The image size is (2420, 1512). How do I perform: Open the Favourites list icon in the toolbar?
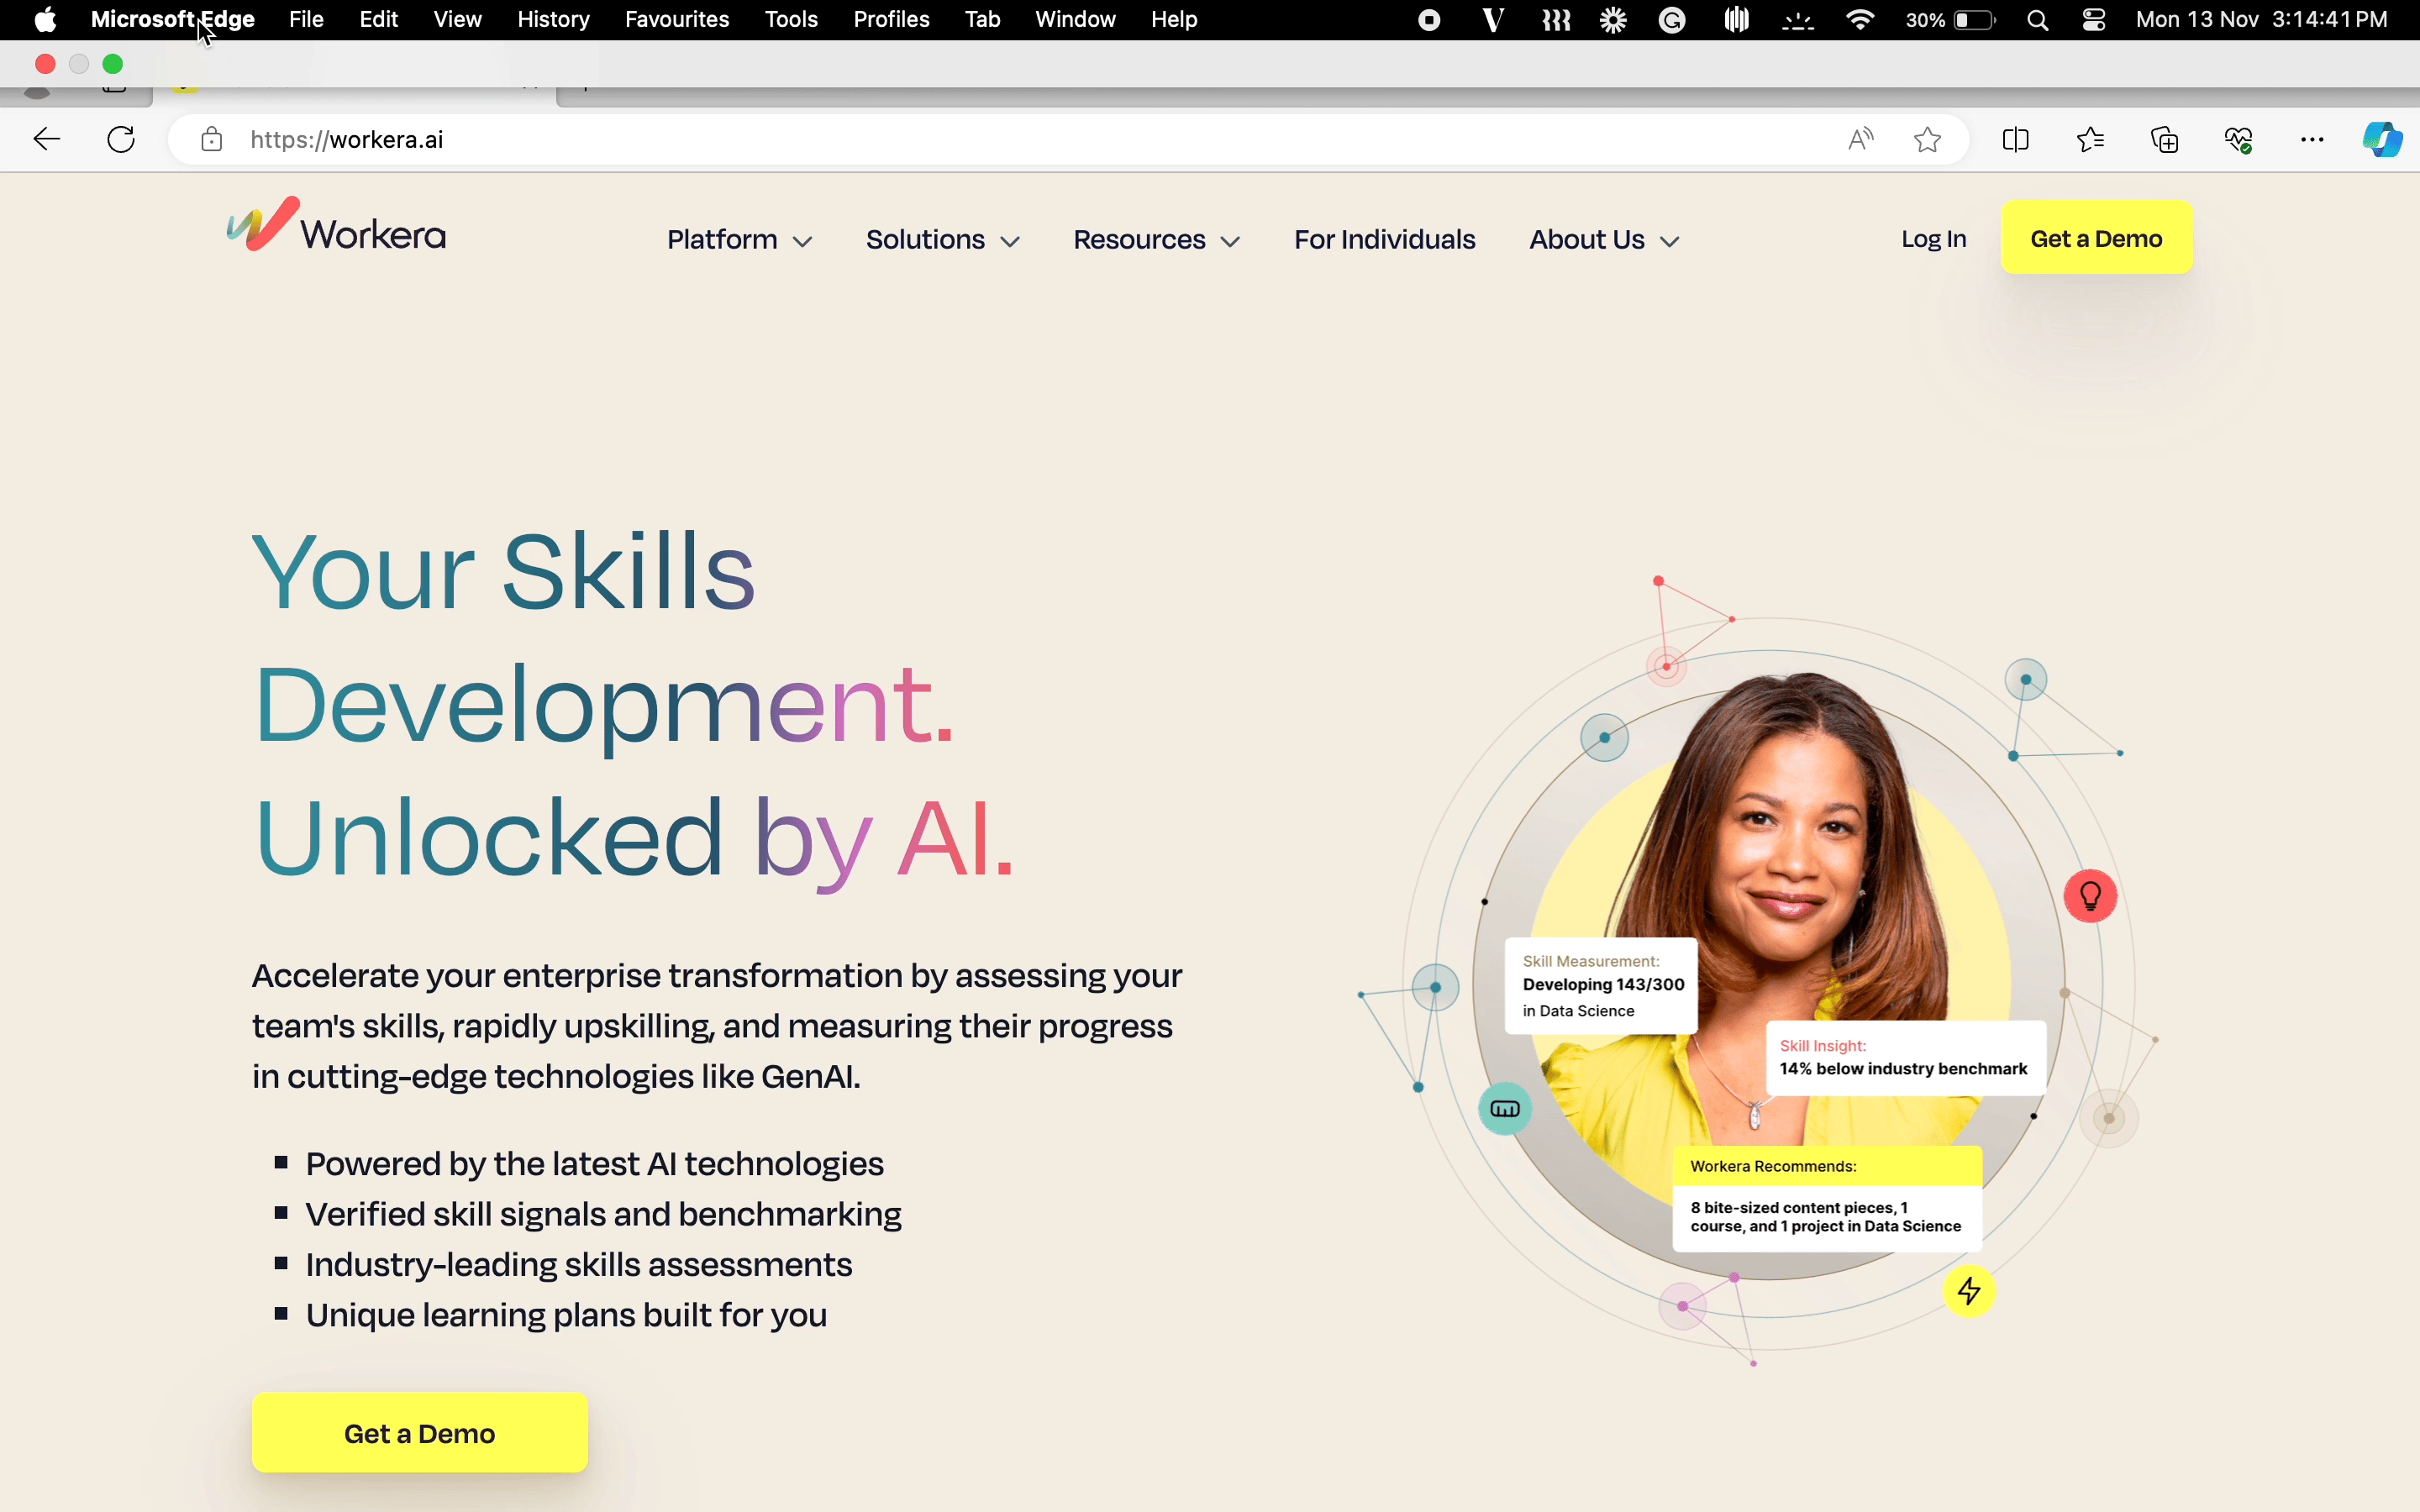point(2090,139)
